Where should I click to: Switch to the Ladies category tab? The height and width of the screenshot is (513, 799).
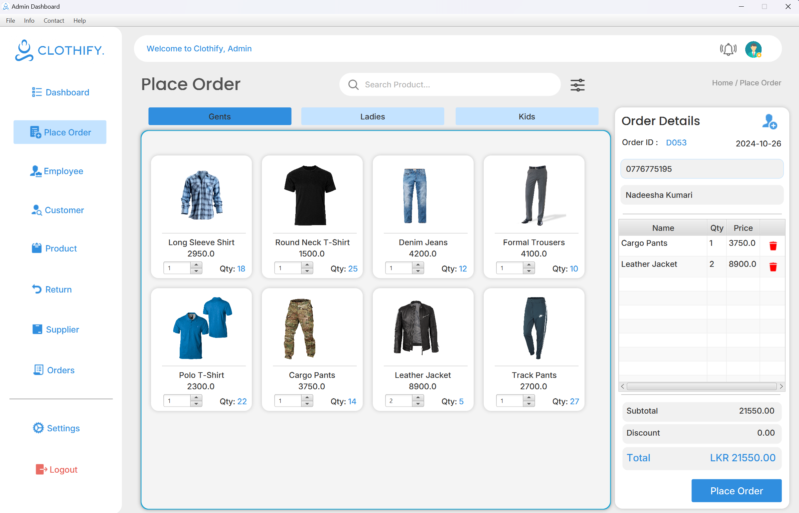click(372, 116)
